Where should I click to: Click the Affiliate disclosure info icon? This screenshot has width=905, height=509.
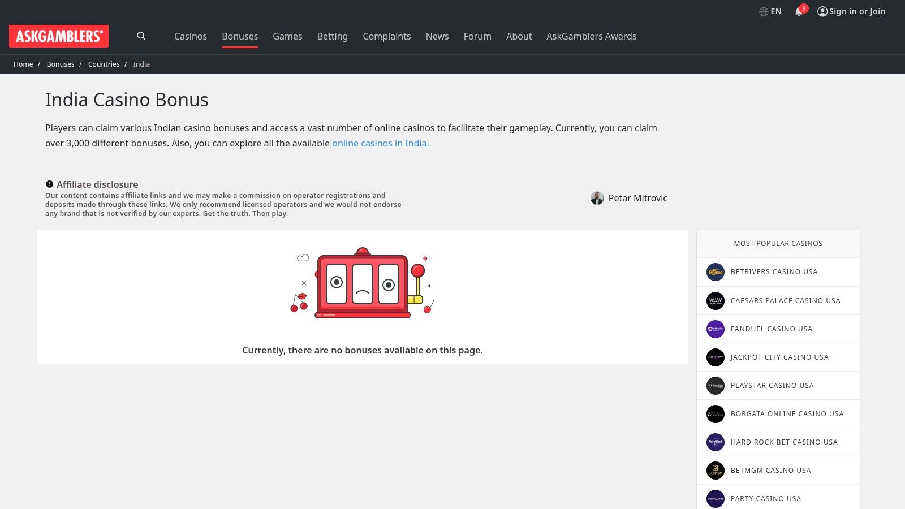[49, 184]
